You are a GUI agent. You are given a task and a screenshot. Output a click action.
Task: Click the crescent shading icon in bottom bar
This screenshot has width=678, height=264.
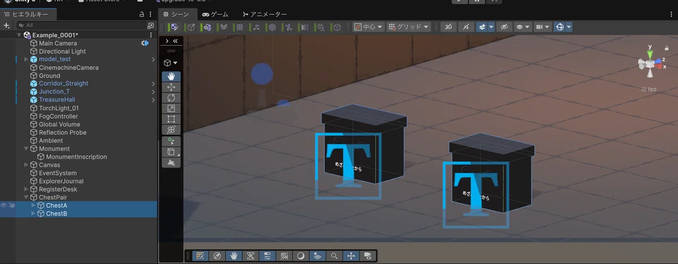301,256
